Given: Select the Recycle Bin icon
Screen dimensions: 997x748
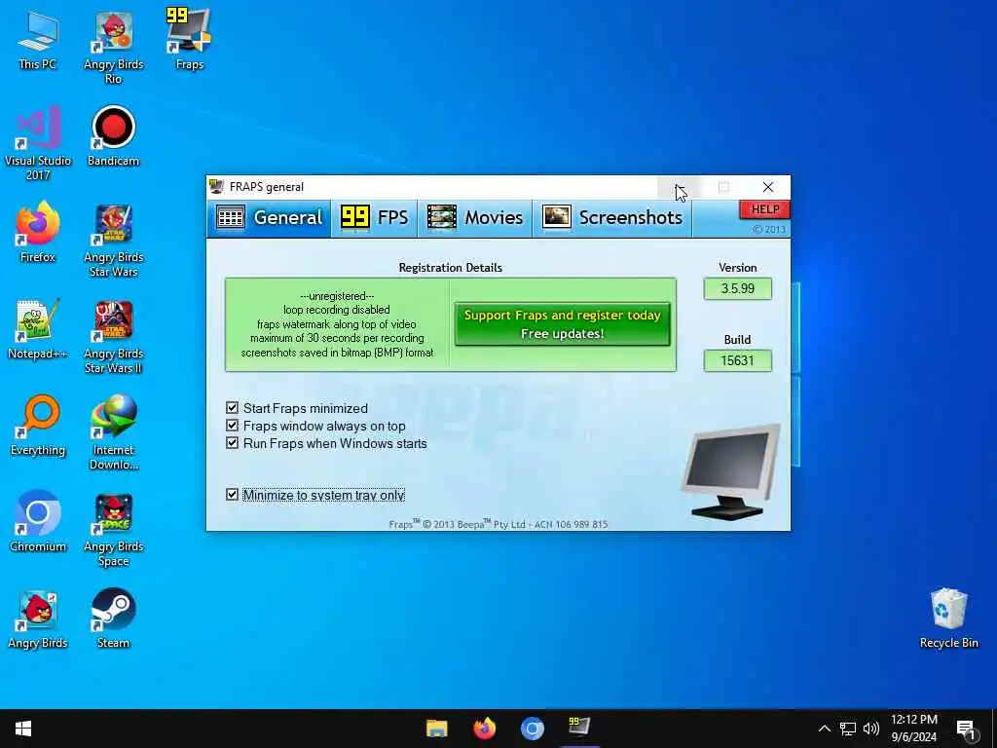Looking at the screenshot, I should pyautogui.click(x=948, y=618).
